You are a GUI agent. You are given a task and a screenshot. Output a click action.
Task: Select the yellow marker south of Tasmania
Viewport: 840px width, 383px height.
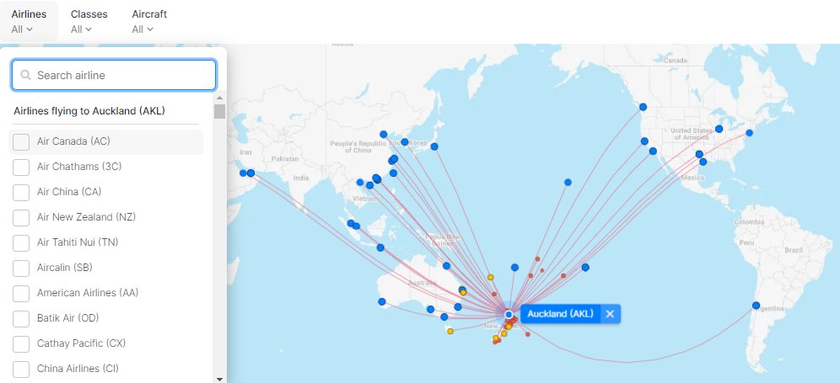pos(450,331)
